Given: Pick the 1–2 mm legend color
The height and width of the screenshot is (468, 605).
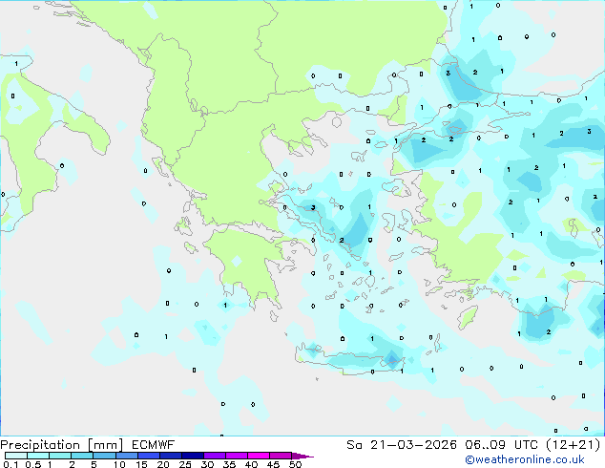Looking at the screenshot, I should pyautogui.click(x=60, y=456).
